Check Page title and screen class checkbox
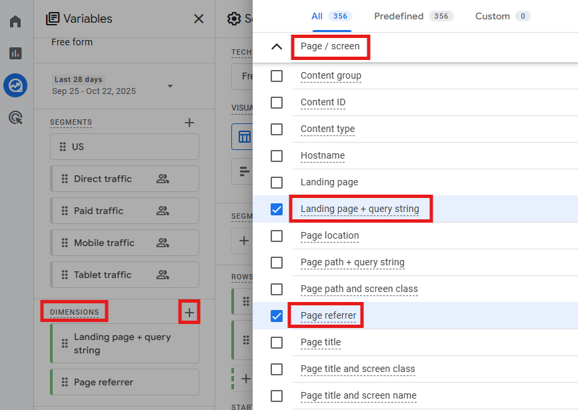The width and height of the screenshot is (578, 410). 277,369
